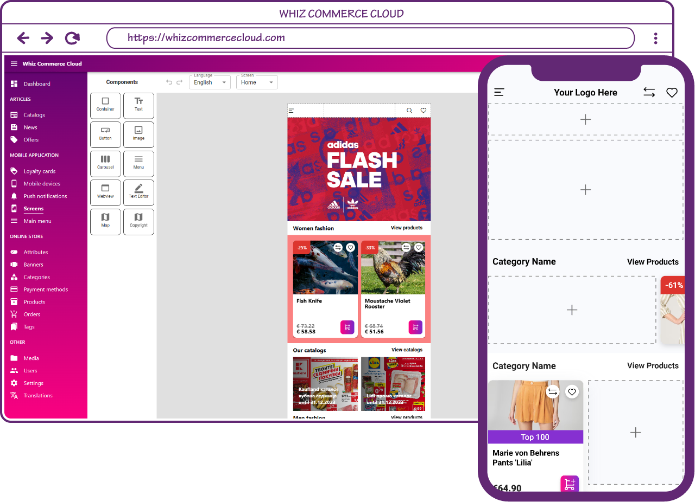The image size is (695, 502).
Task: Click the browser URL address field
Action: 370,38
